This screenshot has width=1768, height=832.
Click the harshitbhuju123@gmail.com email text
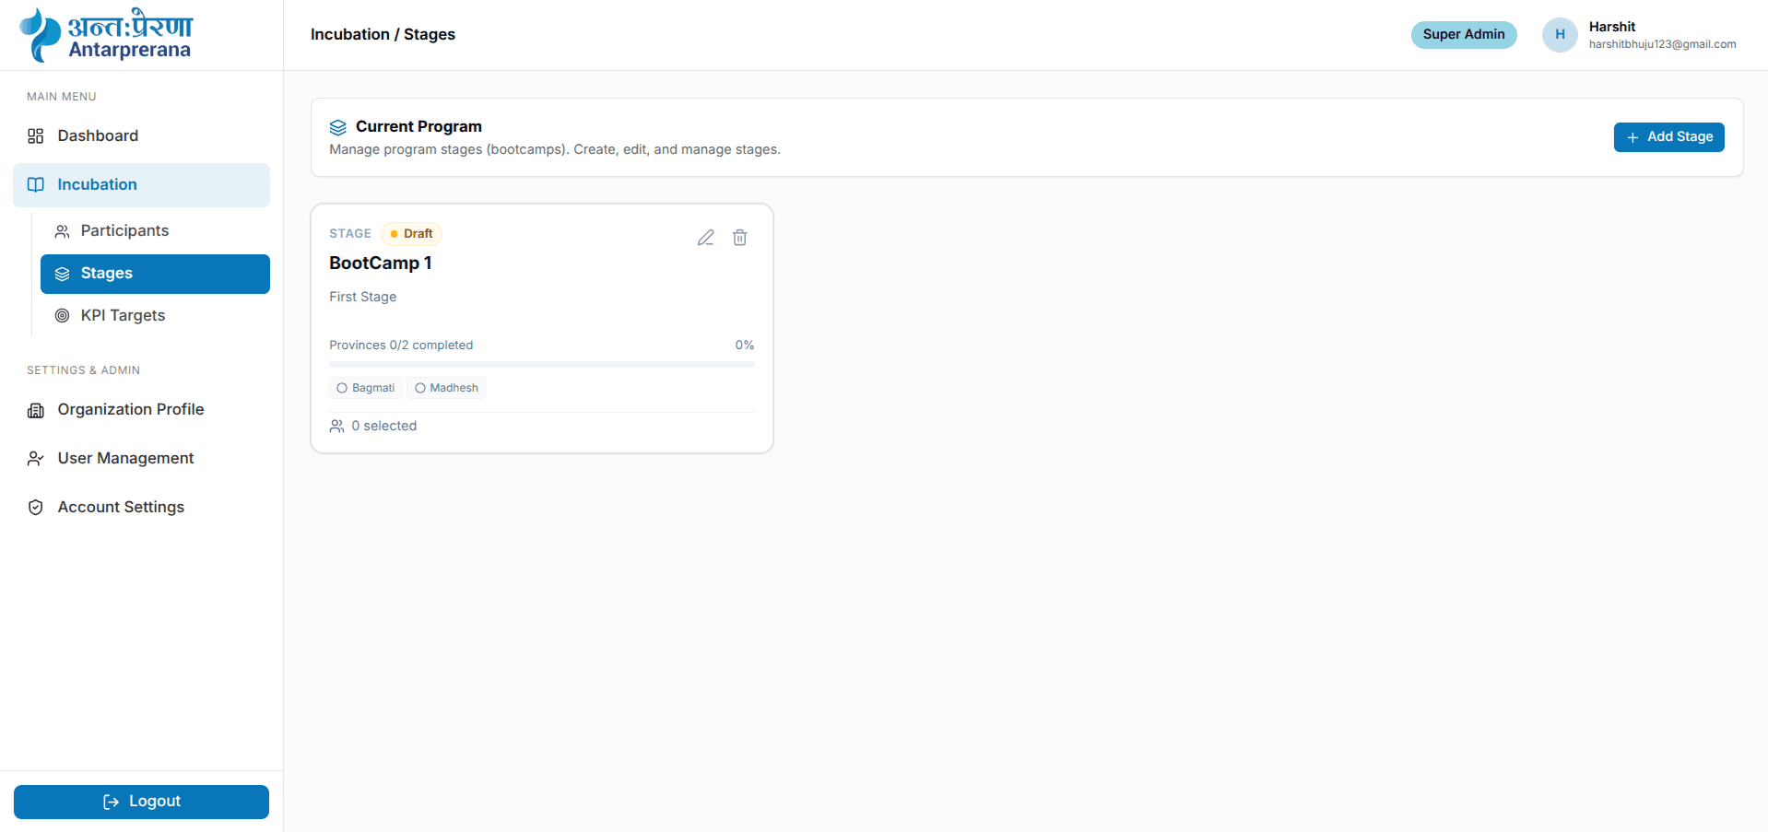tap(1662, 44)
